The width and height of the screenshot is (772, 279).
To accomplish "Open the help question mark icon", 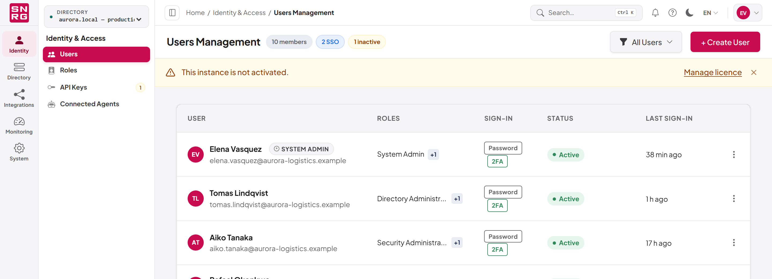I will tap(672, 13).
